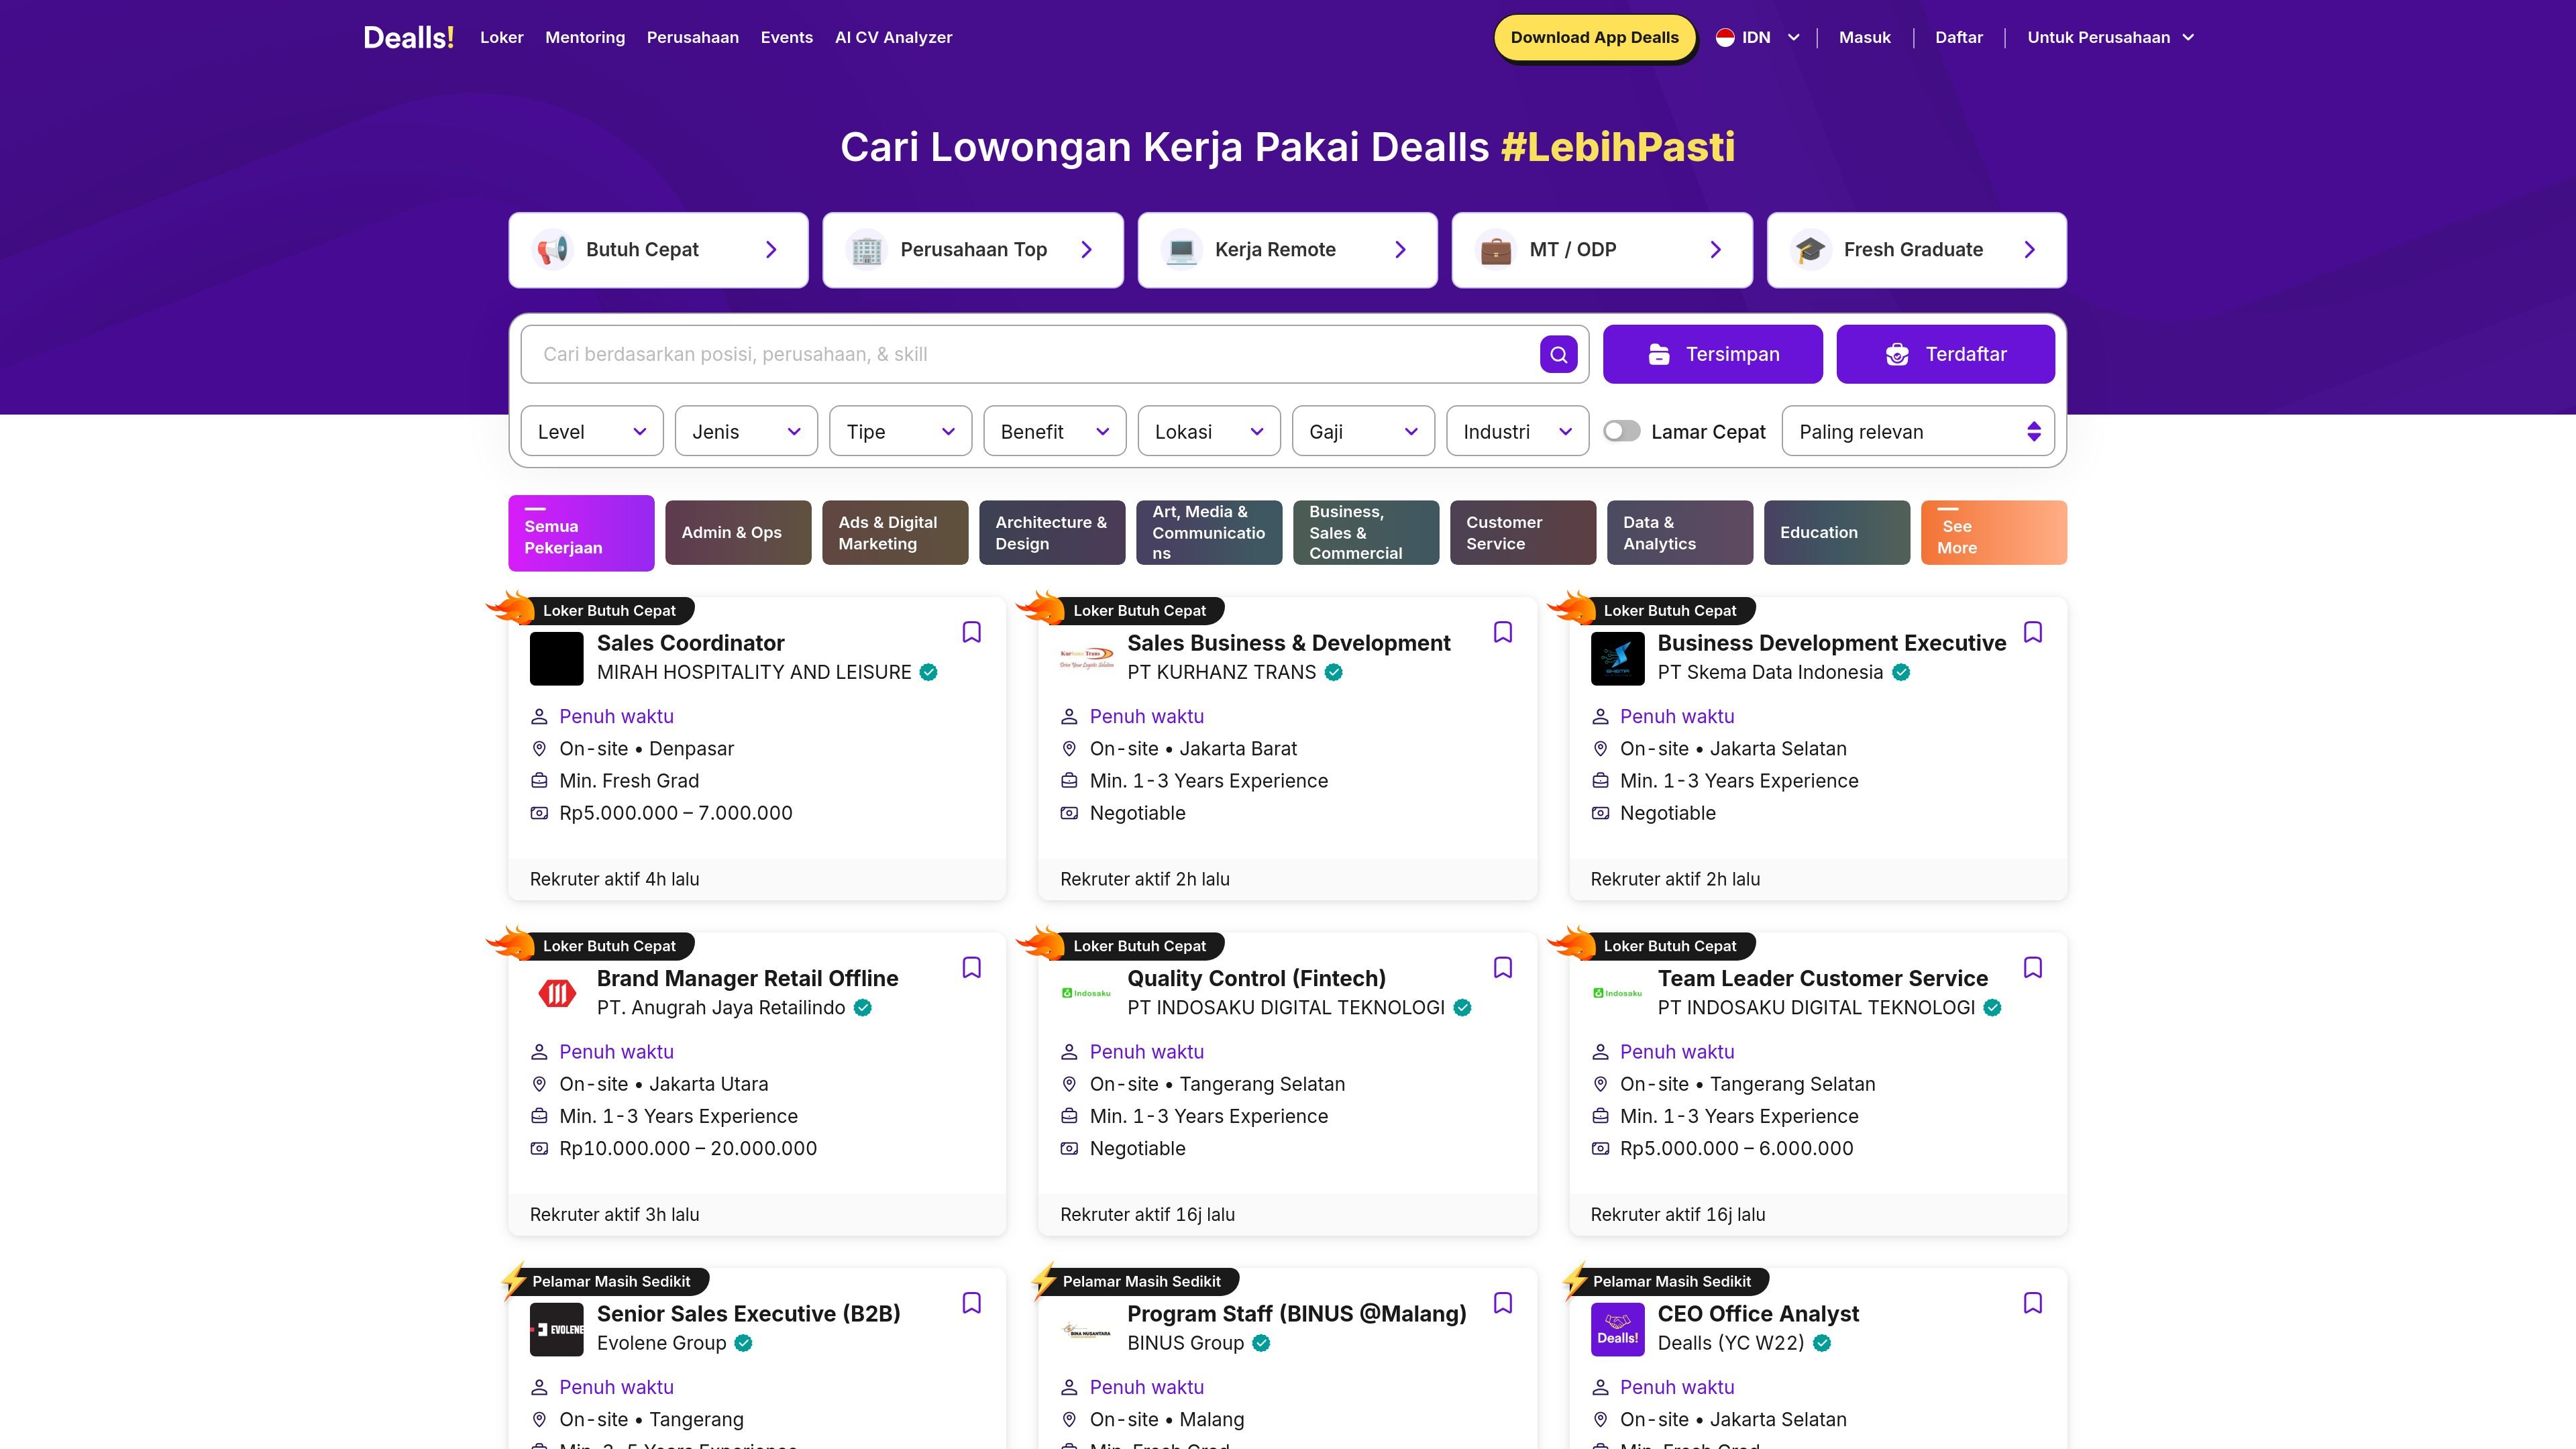Click the briefcase icon on MT / ODP
The image size is (2576, 1449).
click(1495, 250)
